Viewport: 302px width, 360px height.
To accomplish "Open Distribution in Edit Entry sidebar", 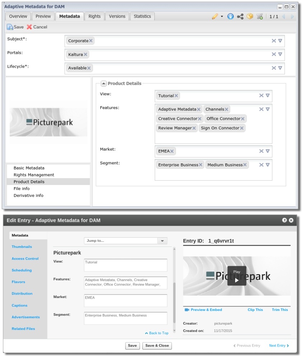I will [x=22, y=294].
